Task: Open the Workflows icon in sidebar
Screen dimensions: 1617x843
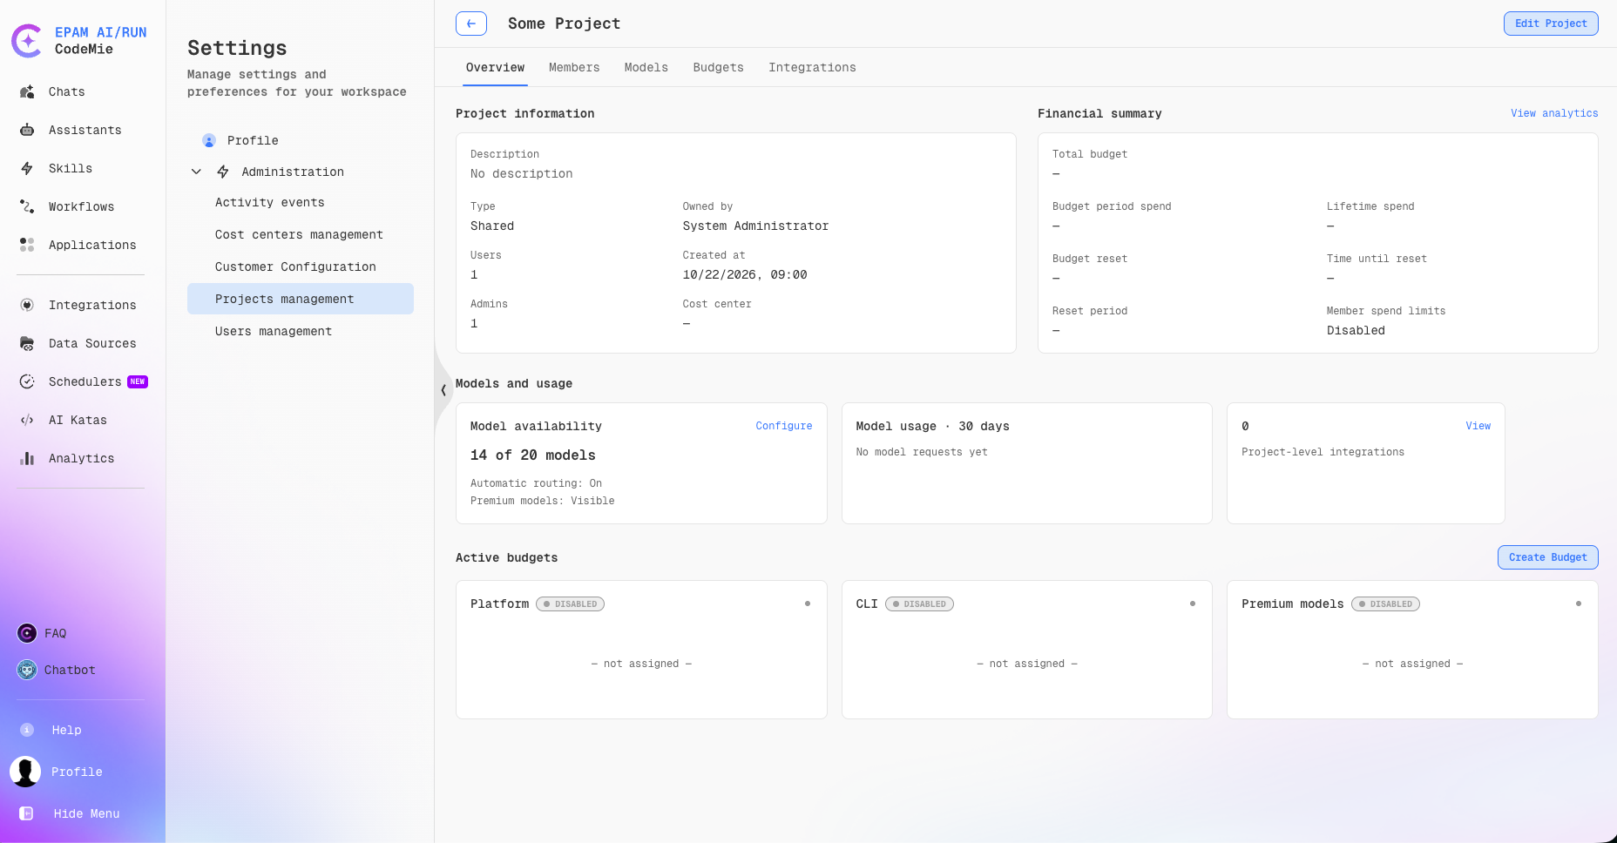Action: click(27, 206)
